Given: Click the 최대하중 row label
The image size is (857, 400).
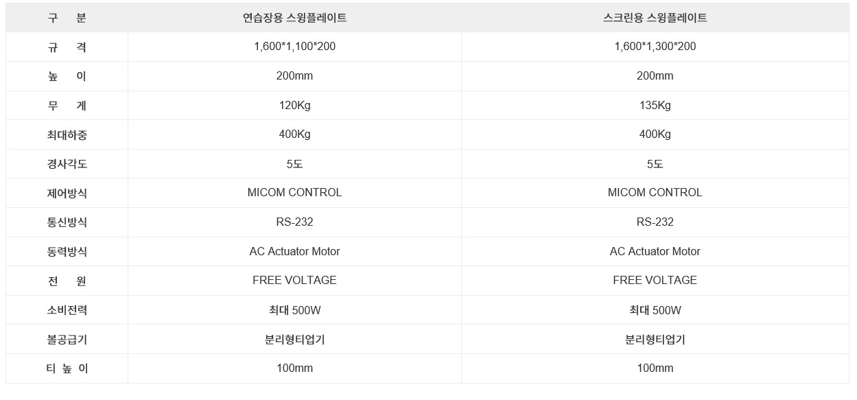Looking at the screenshot, I should click(67, 135).
